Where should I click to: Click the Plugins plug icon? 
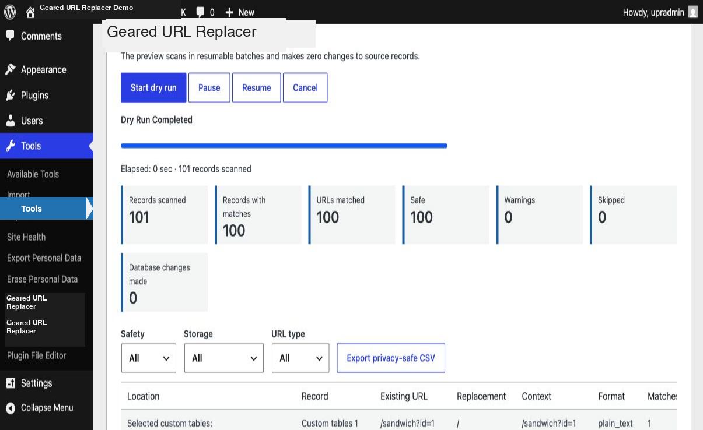(11, 95)
